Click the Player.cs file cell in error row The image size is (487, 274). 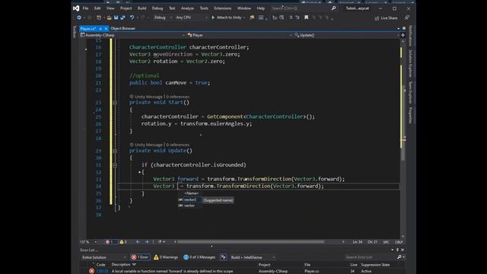pyautogui.click(x=311, y=271)
